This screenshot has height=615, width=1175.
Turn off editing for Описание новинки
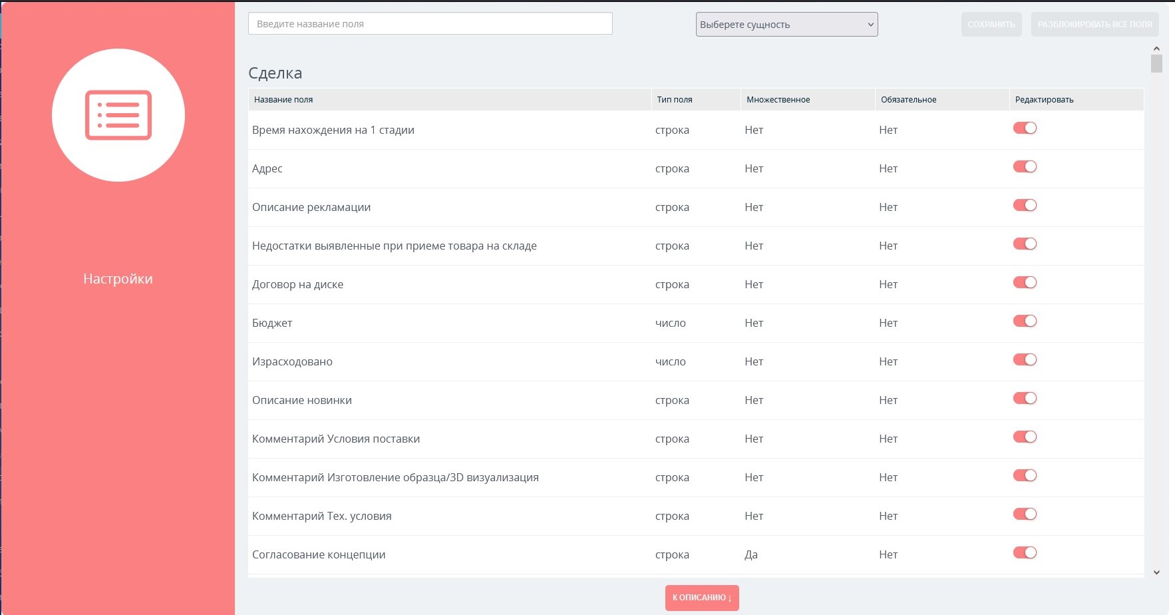tap(1025, 399)
